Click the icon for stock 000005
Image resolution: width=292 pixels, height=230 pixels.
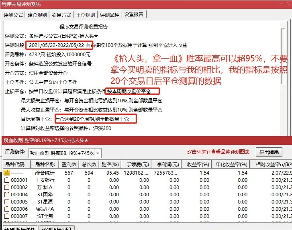coord(6,202)
